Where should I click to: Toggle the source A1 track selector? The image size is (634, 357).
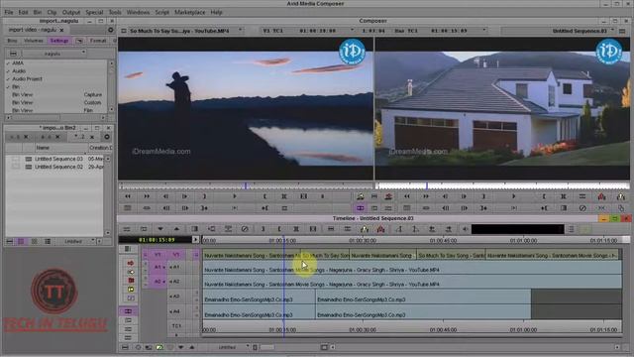pyautogui.click(x=158, y=267)
